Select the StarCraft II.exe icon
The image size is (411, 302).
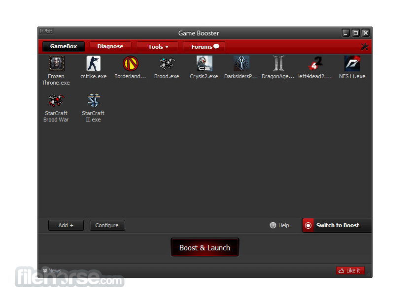(93, 100)
